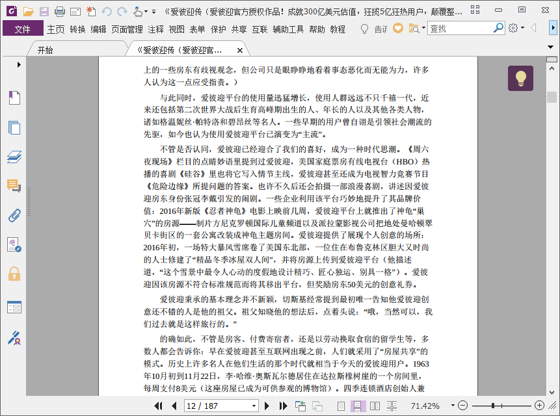Select the Hand tool icon
The width and height of the screenshot is (560, 416).
[137, 12]
